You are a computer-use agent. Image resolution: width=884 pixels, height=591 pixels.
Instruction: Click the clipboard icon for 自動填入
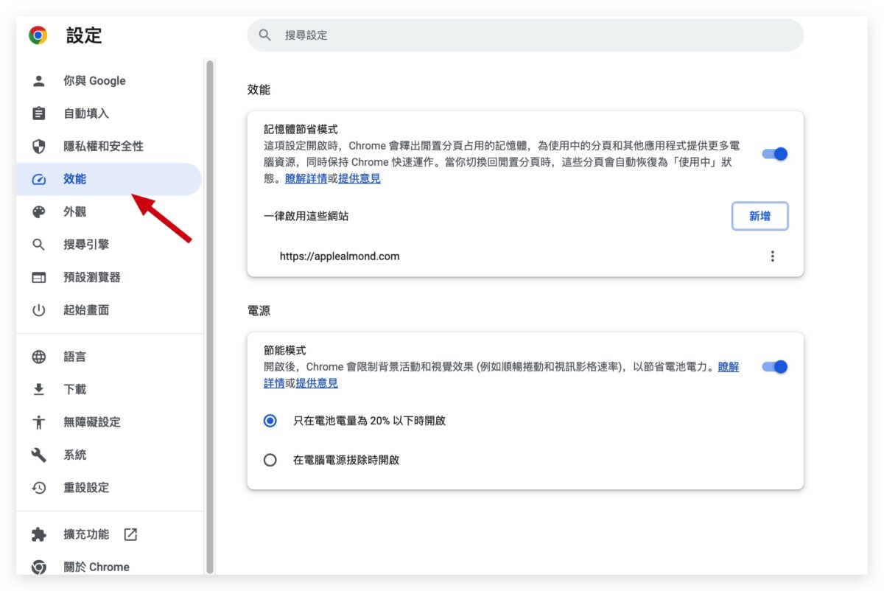click(x=39, y=113)
